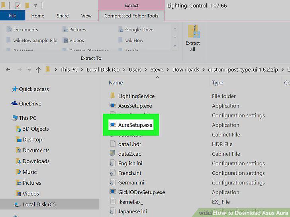Select the AuraSetup.exe application icon
The width and height of the screenshot is (290, 217).
(x=113, y=125)
